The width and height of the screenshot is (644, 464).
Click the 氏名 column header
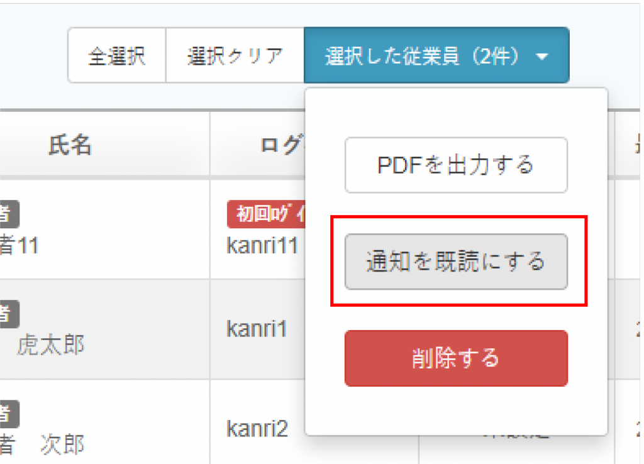[70, 145]
